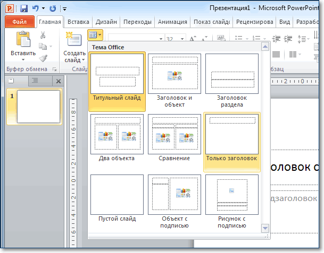The image size is (324, 253).
Task: Decrease font size with the smaller A icon
Action: (x=204, y=39)
